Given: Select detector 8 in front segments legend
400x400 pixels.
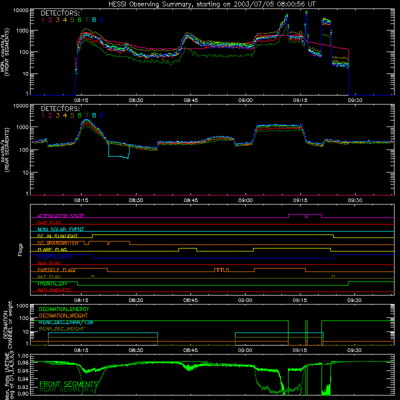Looking at the screenshot, I should point(94,20).
